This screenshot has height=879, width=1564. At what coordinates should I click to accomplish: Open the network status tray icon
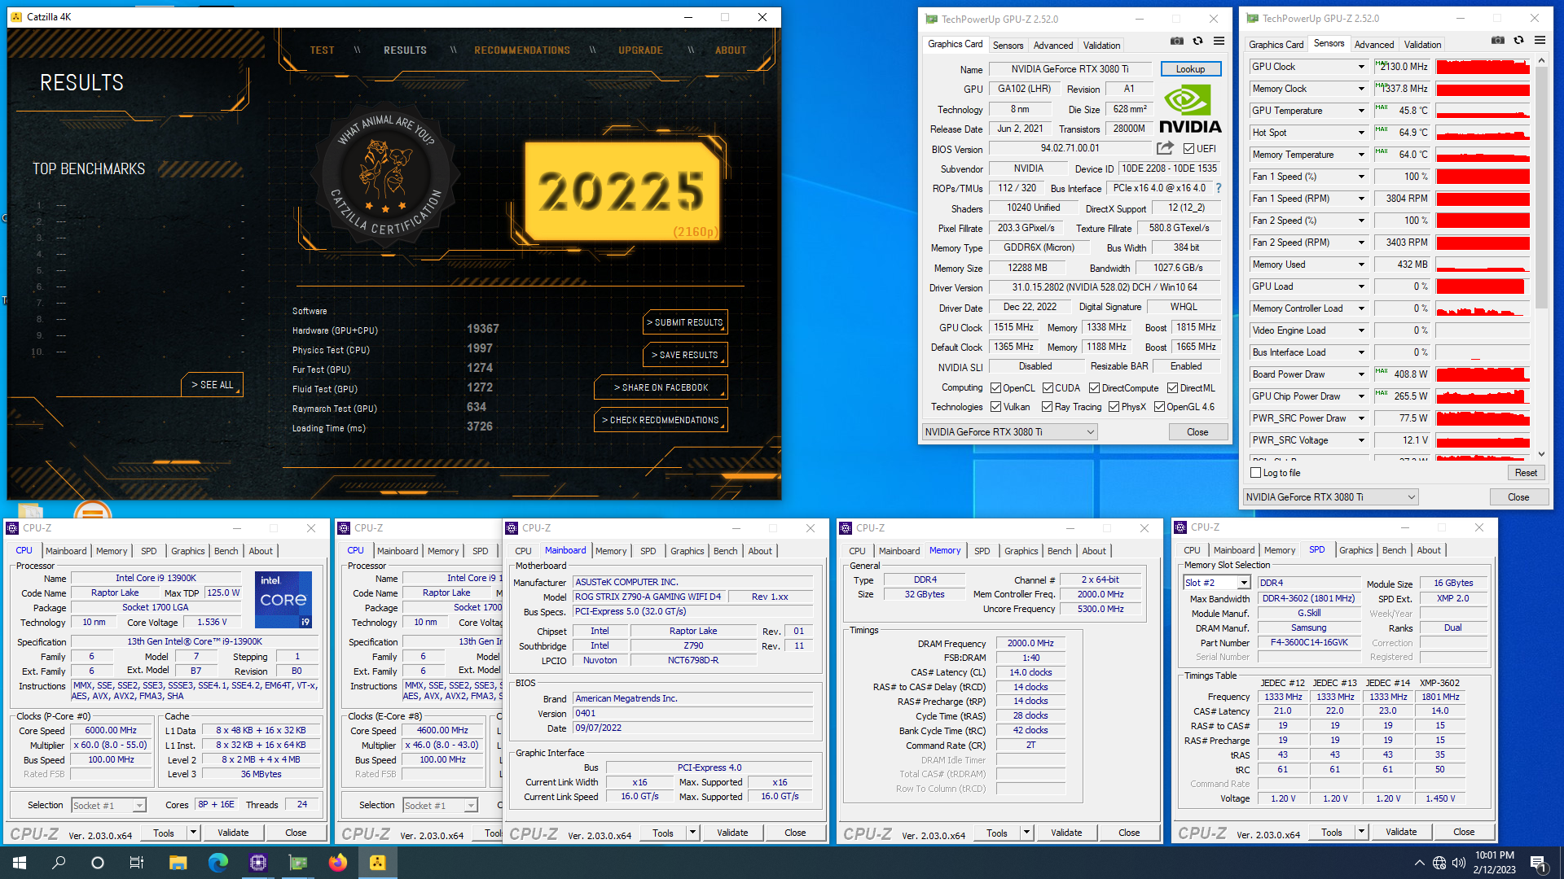[x=1439, y=863]
